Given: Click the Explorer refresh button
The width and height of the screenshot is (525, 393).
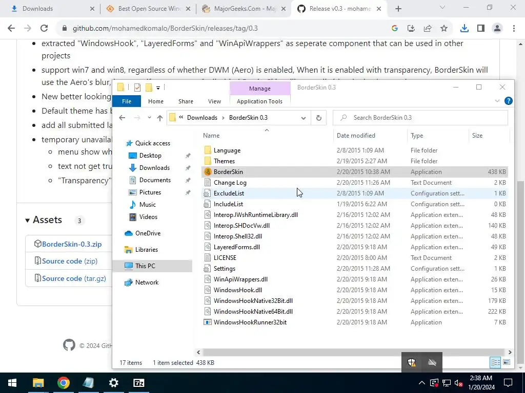Looking at the screenshot, I should [x=319, y=118].
